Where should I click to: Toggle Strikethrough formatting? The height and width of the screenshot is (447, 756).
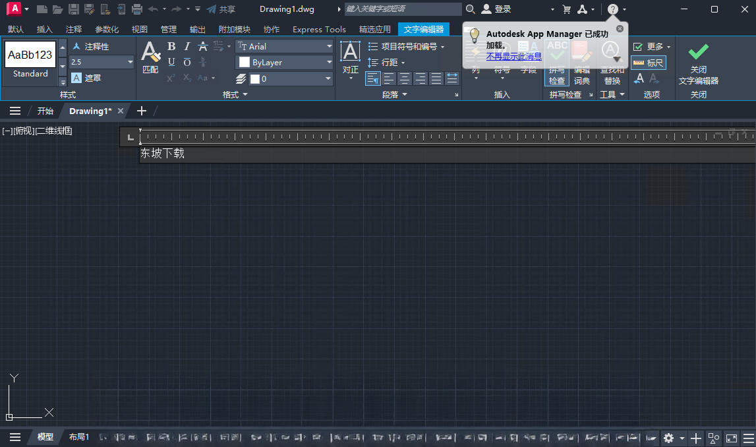pos(203,46)
